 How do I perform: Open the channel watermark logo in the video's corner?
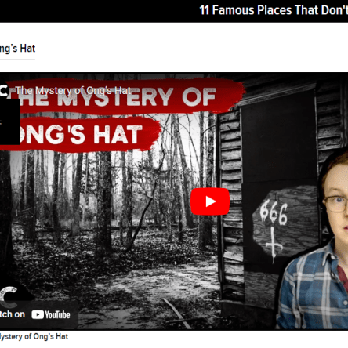[9, 298]
